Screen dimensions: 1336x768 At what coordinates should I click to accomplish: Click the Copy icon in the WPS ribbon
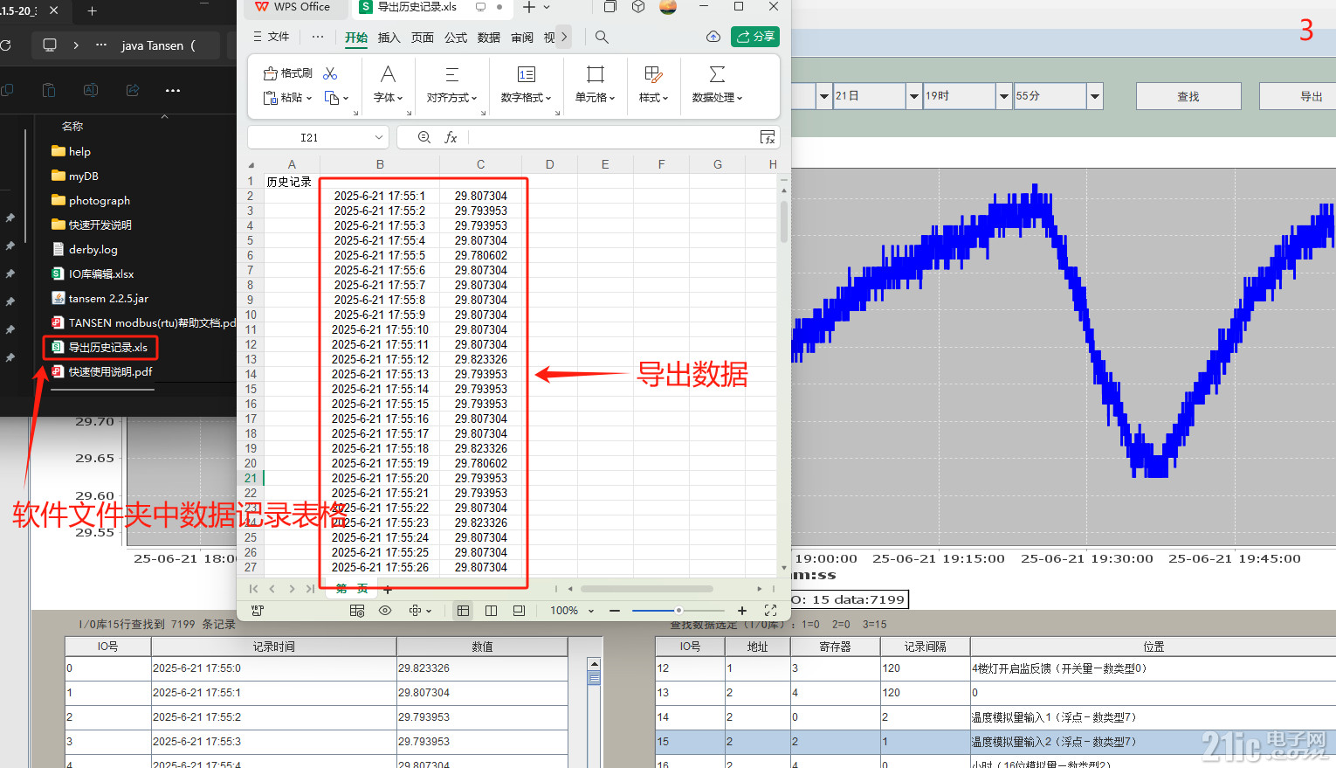[x=332, y=98]
